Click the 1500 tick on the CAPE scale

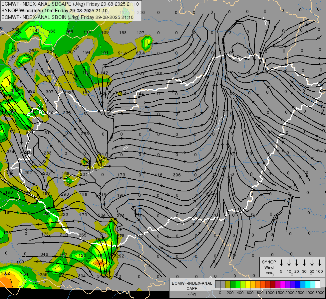tap(280, 293)
